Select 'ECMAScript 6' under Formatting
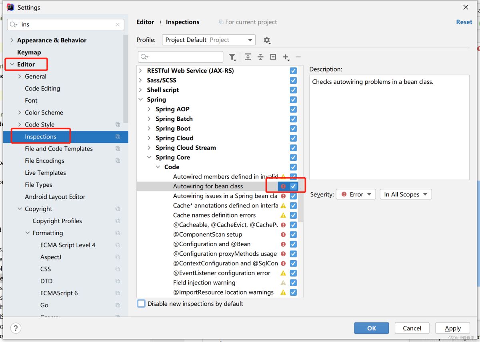 (x=59, y=293)
